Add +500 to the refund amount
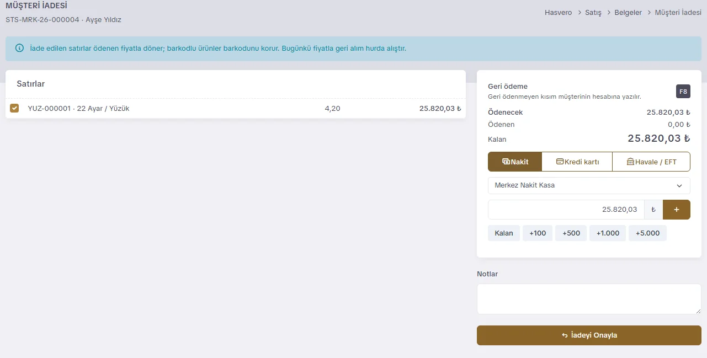This screenshot has height=358, width=707. 571,233
